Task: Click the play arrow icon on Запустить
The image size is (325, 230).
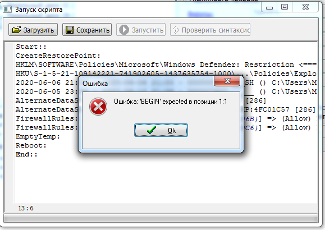Action: 124,30
